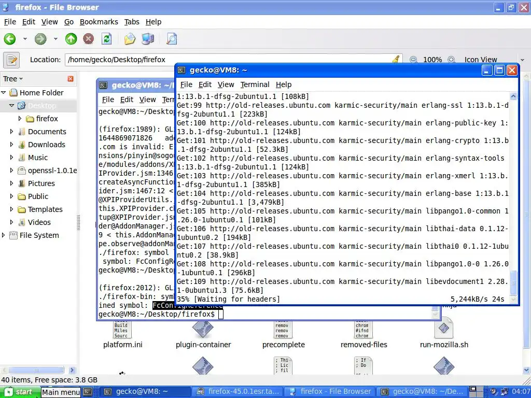Open Help menu in front terminal window
531x398 pixels.
[x=284, y=84]
